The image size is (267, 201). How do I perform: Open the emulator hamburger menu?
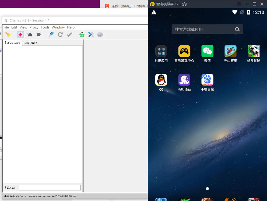pos(239,4)
